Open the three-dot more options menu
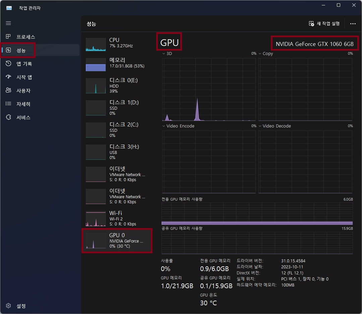362x314 pixels. coord(353,23)
